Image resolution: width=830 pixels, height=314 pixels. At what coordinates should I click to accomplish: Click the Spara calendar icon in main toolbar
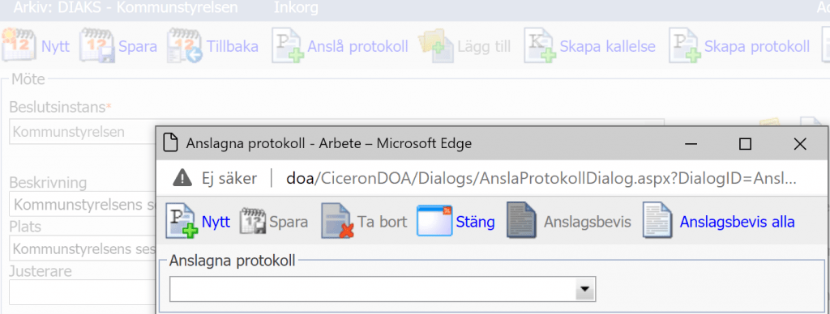click(97, 46)
